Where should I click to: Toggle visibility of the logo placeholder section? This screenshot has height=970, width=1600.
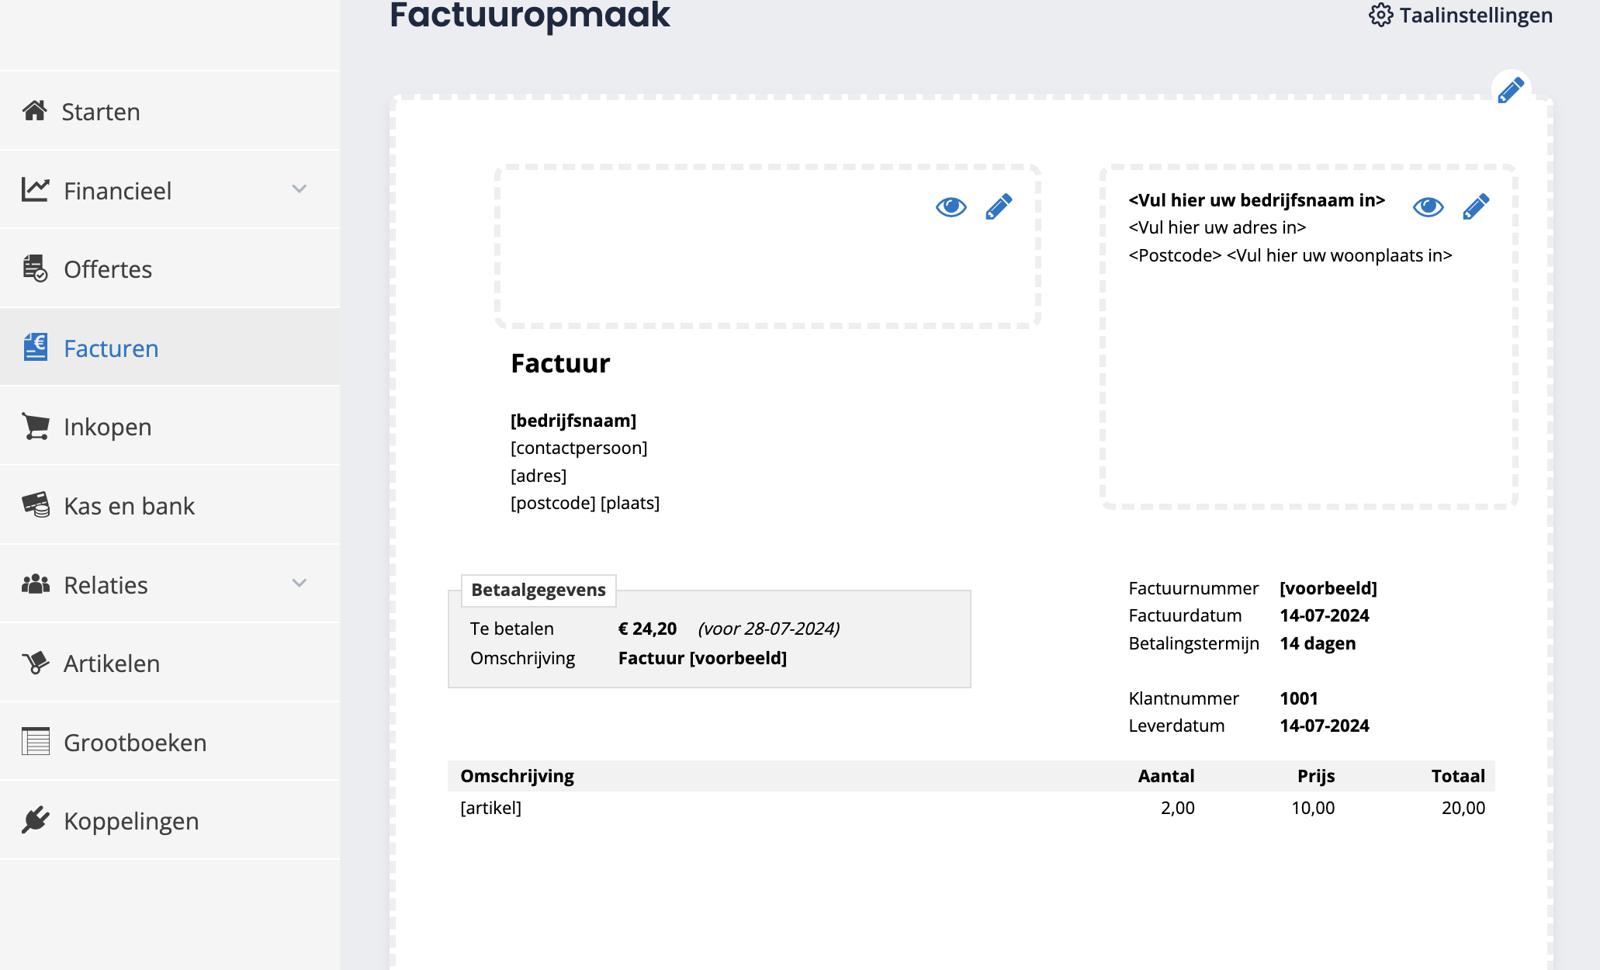[x=950, y=206]
